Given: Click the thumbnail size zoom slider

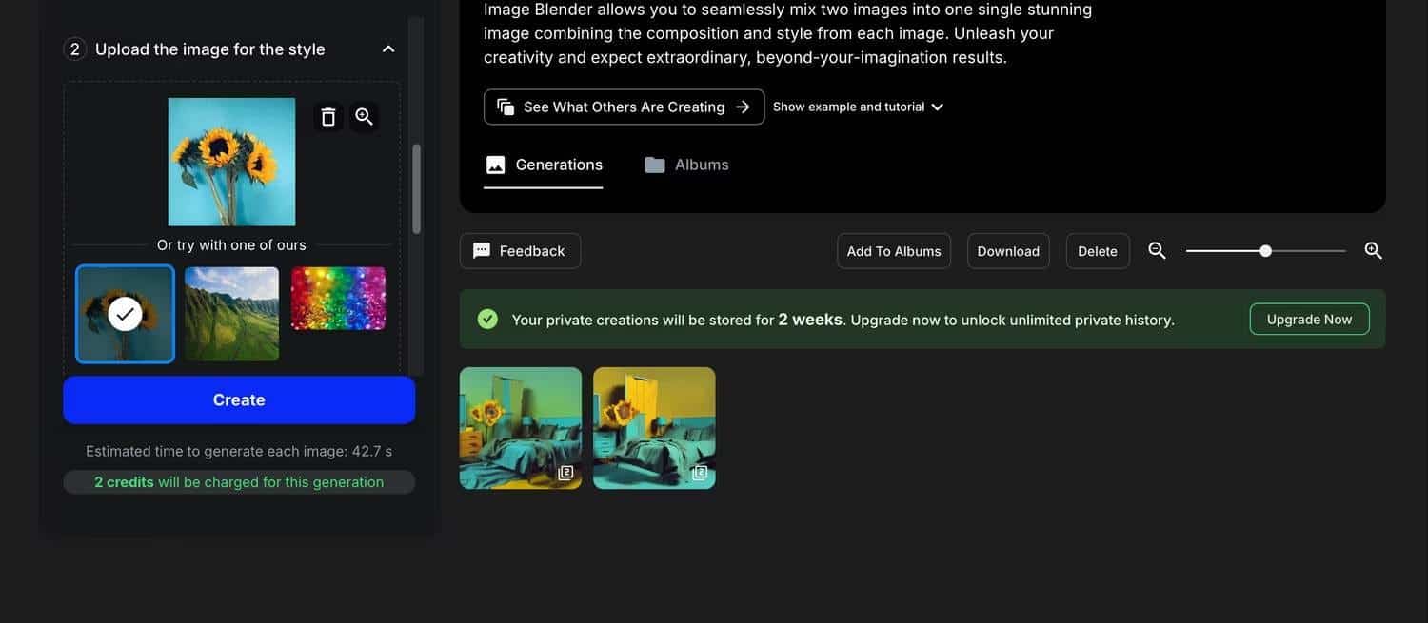Looking at the screenshot, I should (1265, 251).
